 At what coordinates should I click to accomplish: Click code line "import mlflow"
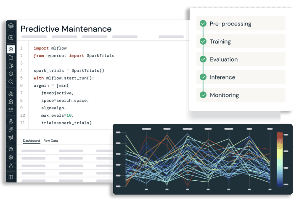tap(50, 48)
